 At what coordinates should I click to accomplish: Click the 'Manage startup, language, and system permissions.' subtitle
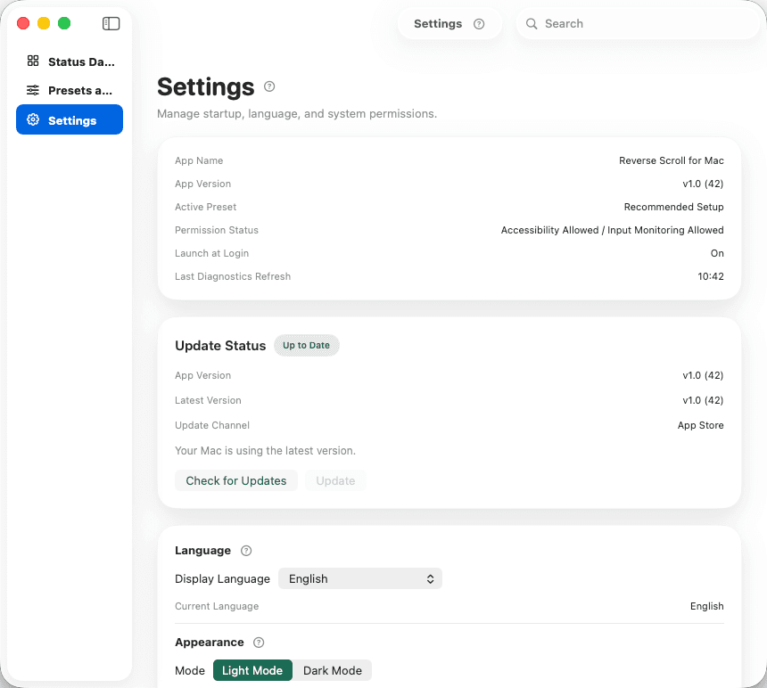297,114
